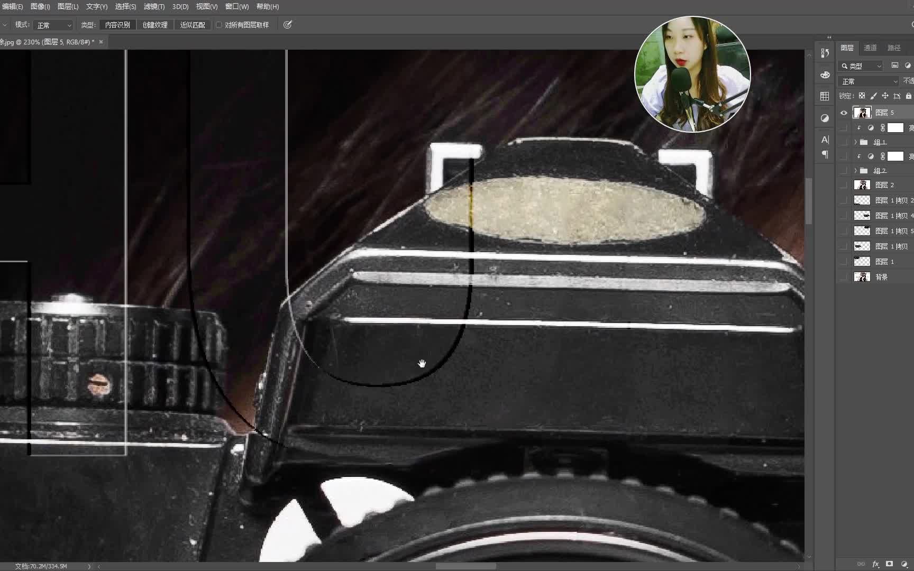Open tool preset picker arrow

click(x=4, y=25)
